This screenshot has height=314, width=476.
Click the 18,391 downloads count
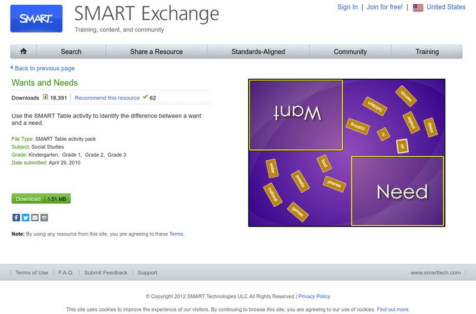(58, 98)
